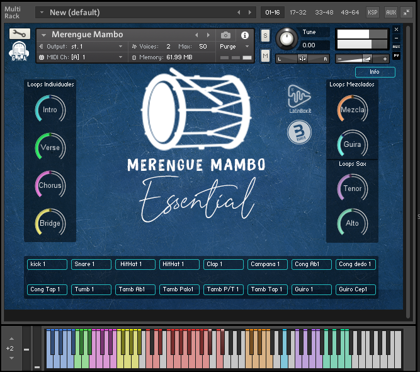Minimize the rack view with the collapse icon
Screen dimensions: 420x372
(406, 13)
